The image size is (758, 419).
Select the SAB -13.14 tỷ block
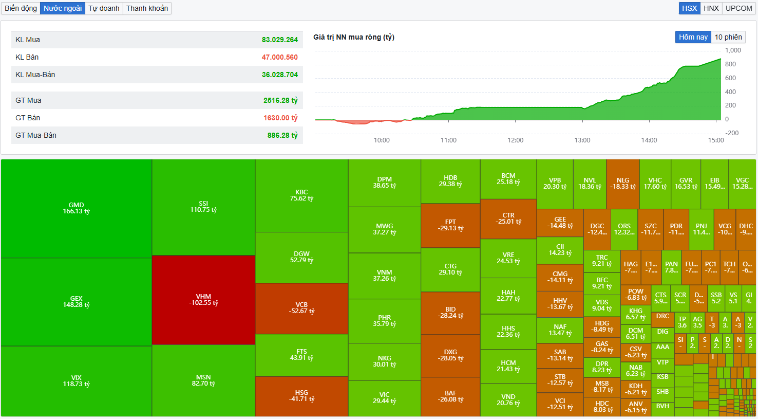point(560,356)
